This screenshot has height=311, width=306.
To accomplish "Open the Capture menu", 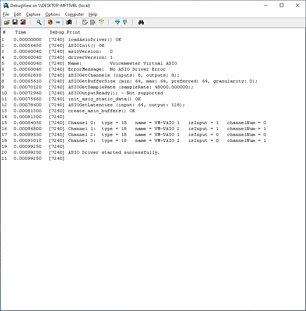I will (x=33, y=14).
